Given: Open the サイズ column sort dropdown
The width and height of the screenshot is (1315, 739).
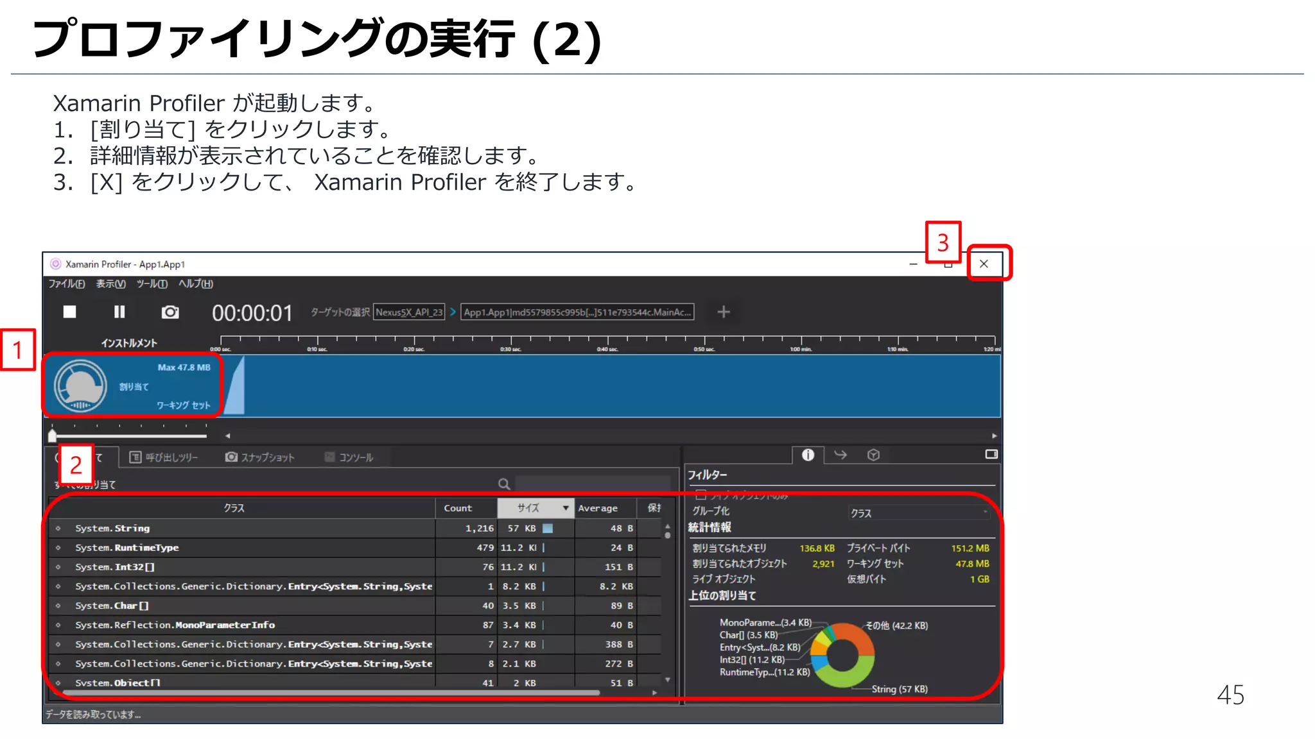Looking at the screenshot, I should [566, 508].
